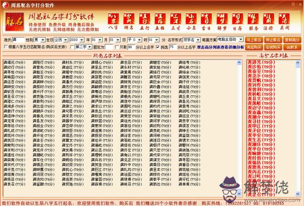Viewport: 304px width, 206px height.
Task: Select 龚泊守 (78分) in high-score list
Action: click(261, 108)
